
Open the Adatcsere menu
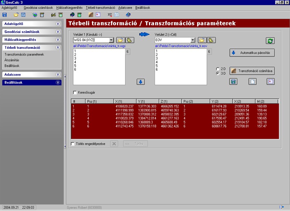(x=125, y=8)
